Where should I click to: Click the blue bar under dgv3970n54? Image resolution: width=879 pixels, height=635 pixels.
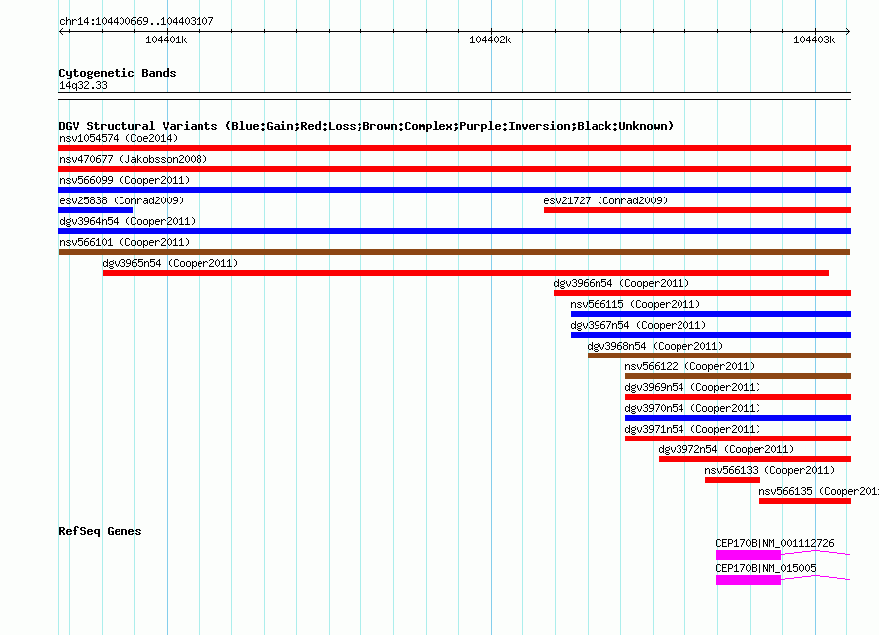click(x=739, y=418)
